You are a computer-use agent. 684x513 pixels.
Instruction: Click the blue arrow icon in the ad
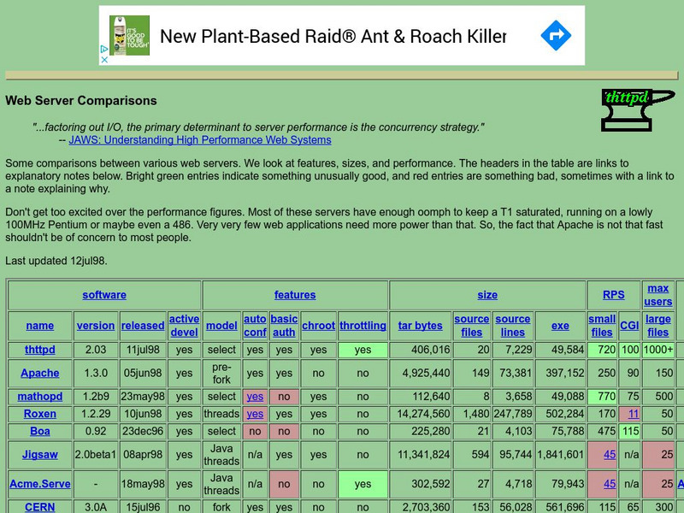click(x=555, y=35)
